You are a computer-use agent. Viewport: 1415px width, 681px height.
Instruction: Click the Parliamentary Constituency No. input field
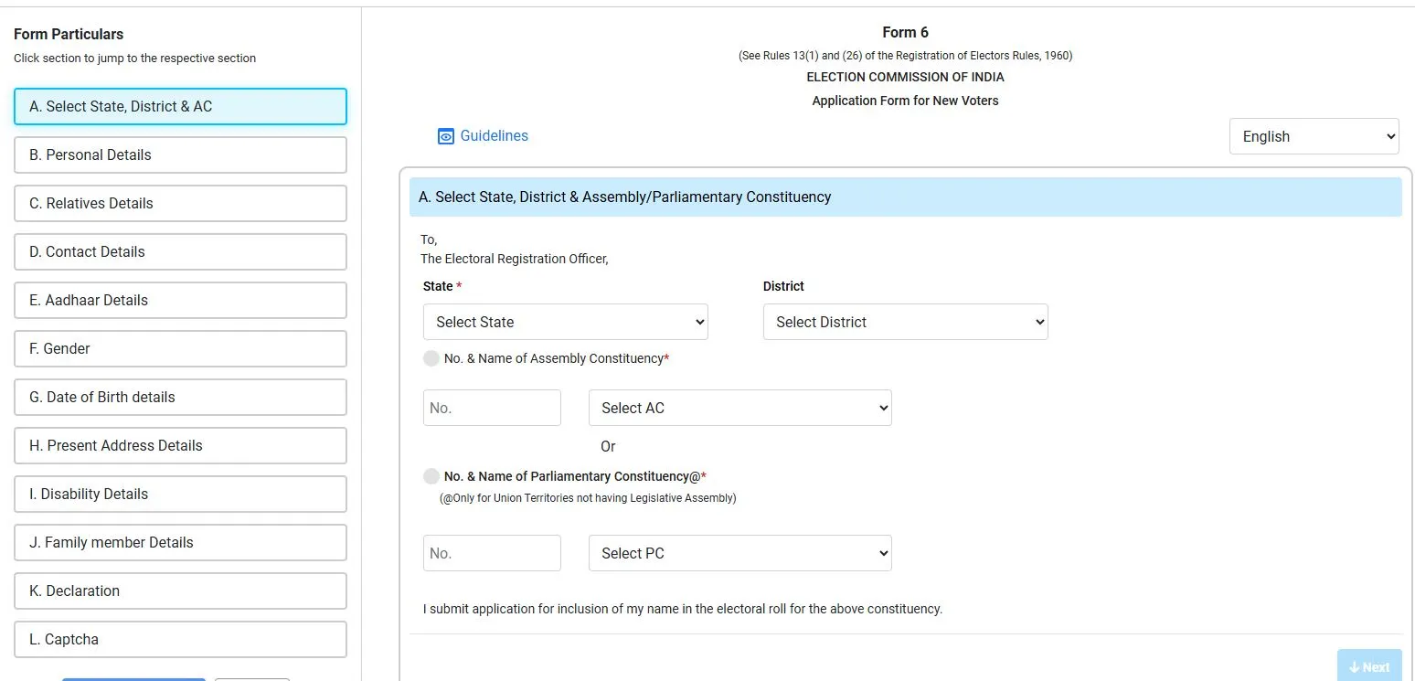click(x=492, y=553)
